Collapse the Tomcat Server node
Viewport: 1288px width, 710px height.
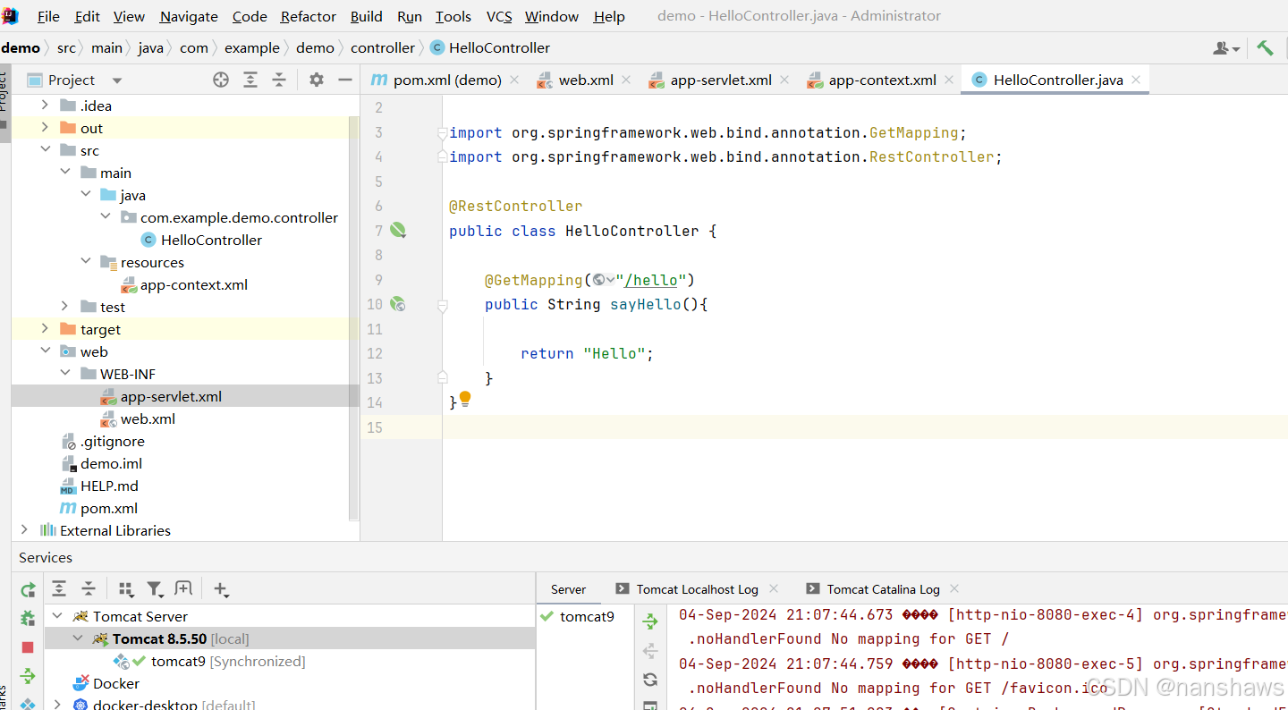58,616
